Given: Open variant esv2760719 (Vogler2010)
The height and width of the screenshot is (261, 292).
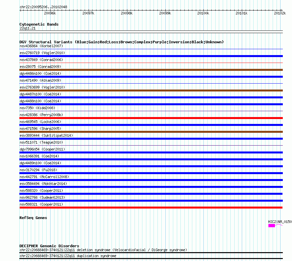Looking at the screenshot, I should (42, 53).
